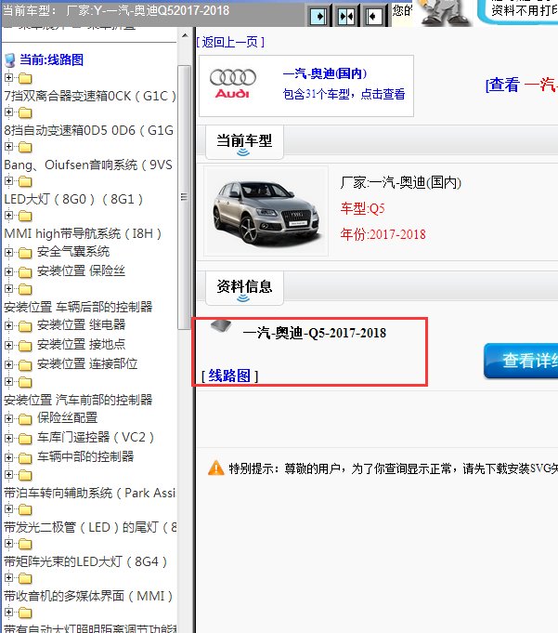The width and height of the screenshot is (558, 633).
Task: Click the folder icon beside 安装位置 保险丝
Action: (25, 272)
